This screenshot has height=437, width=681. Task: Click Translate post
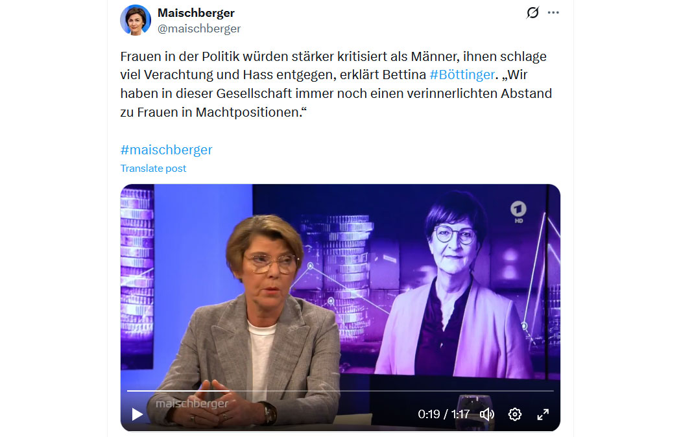pyautogui.click(x=153, y=169)
